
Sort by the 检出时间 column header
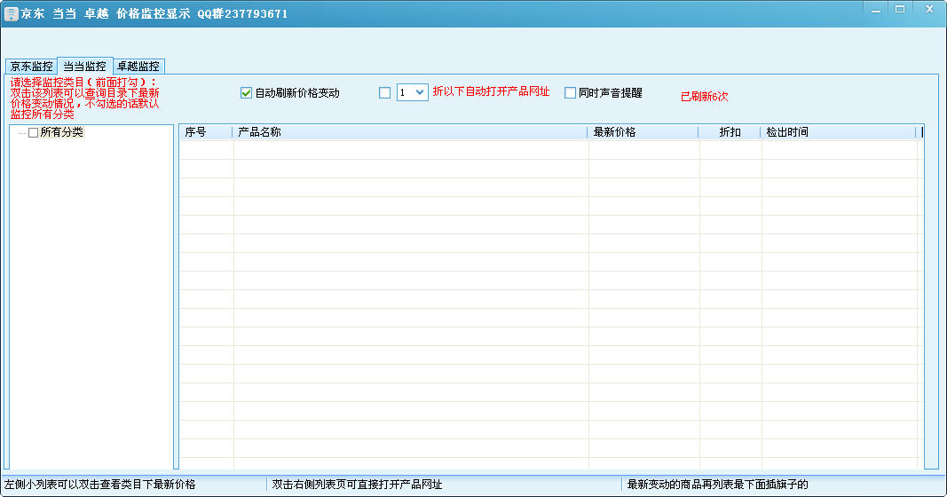coord(838,132)
